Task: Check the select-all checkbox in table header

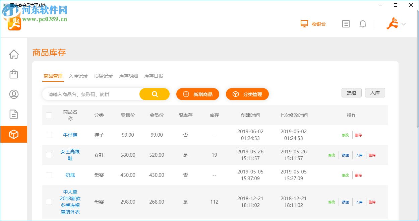Action: pyautogui.click(x=49, y=115)
